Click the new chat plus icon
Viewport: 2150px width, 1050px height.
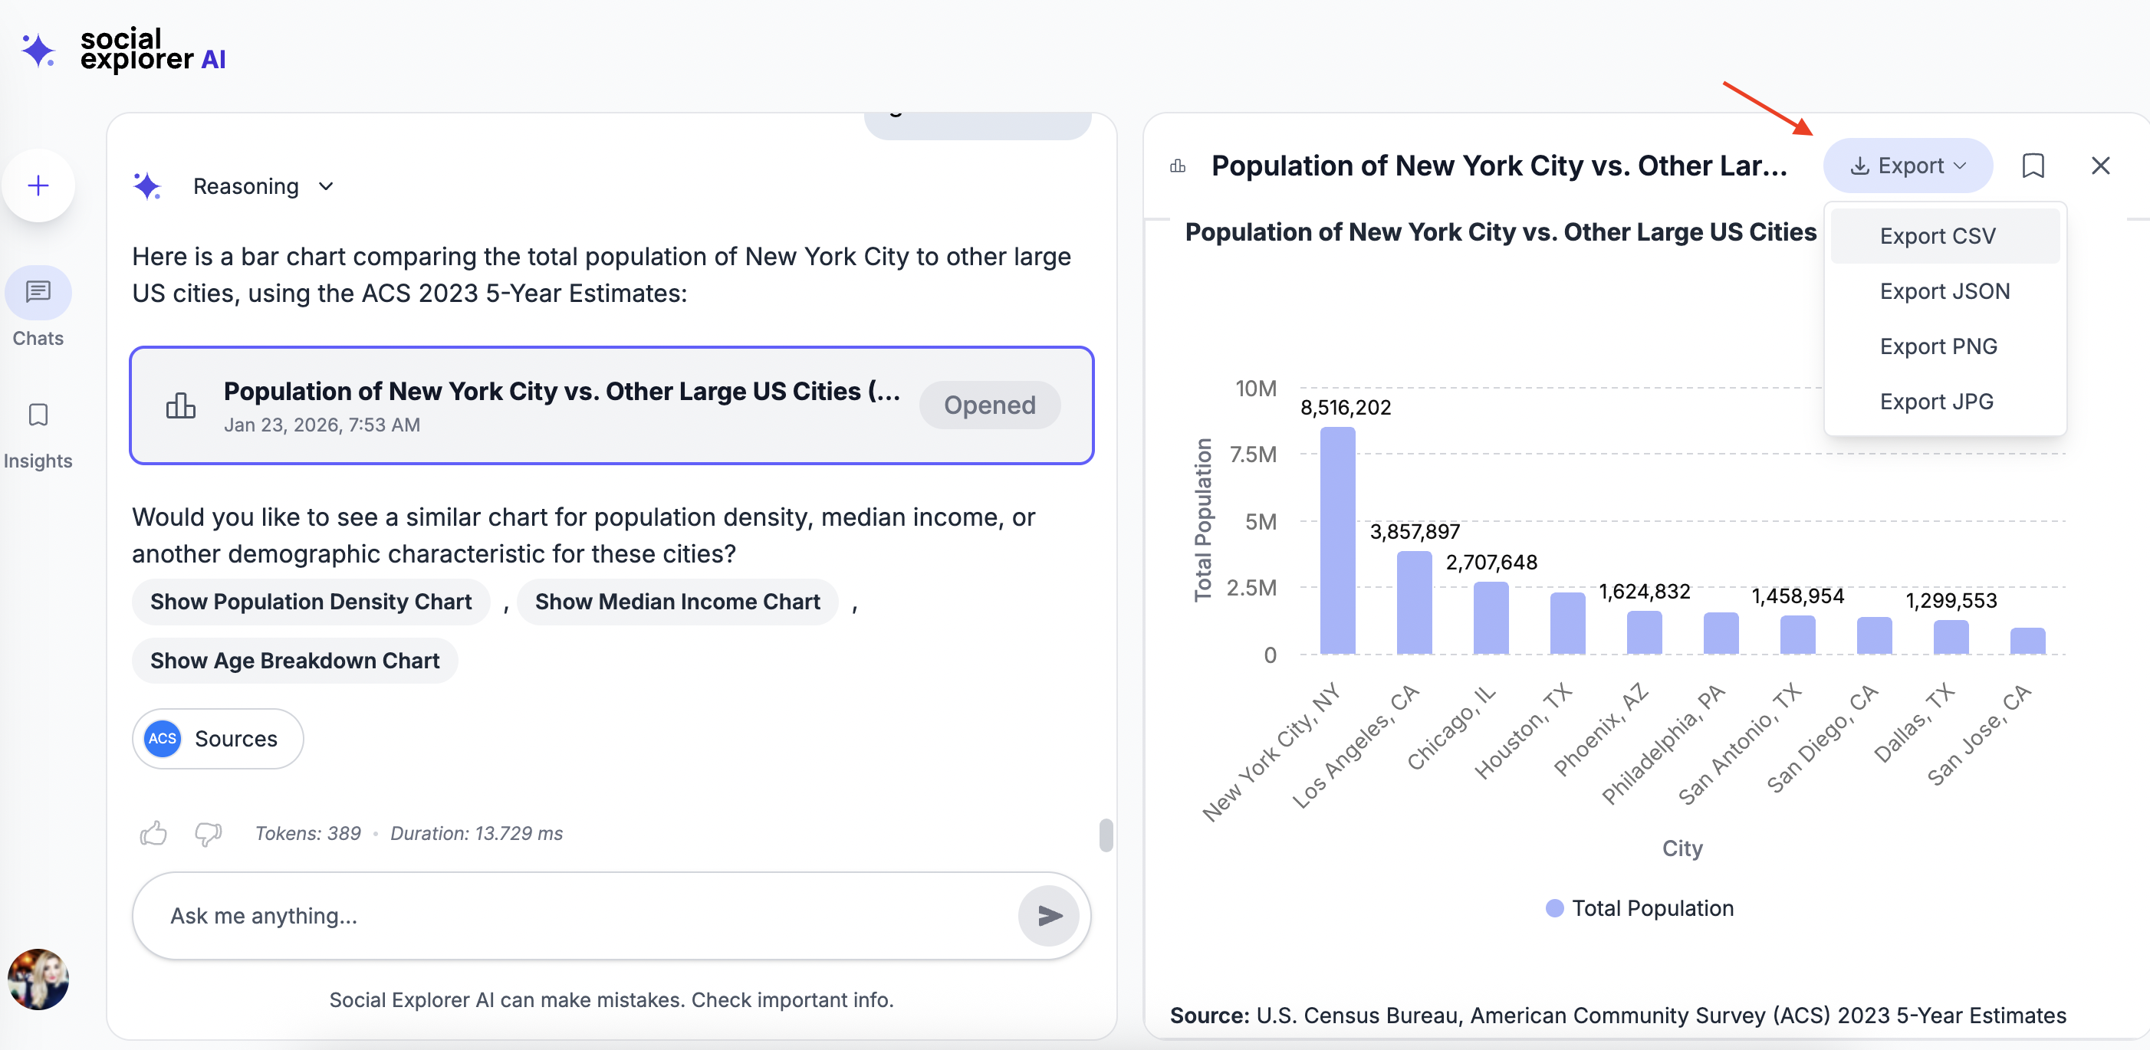click(38, 185)
